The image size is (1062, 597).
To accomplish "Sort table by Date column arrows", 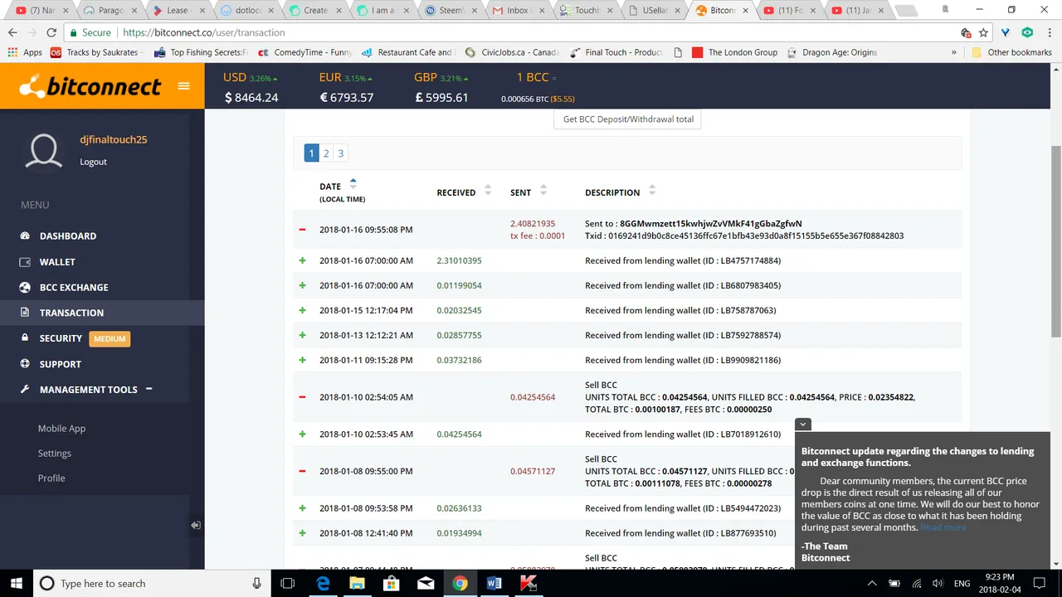I will click(x=353, y=183).
